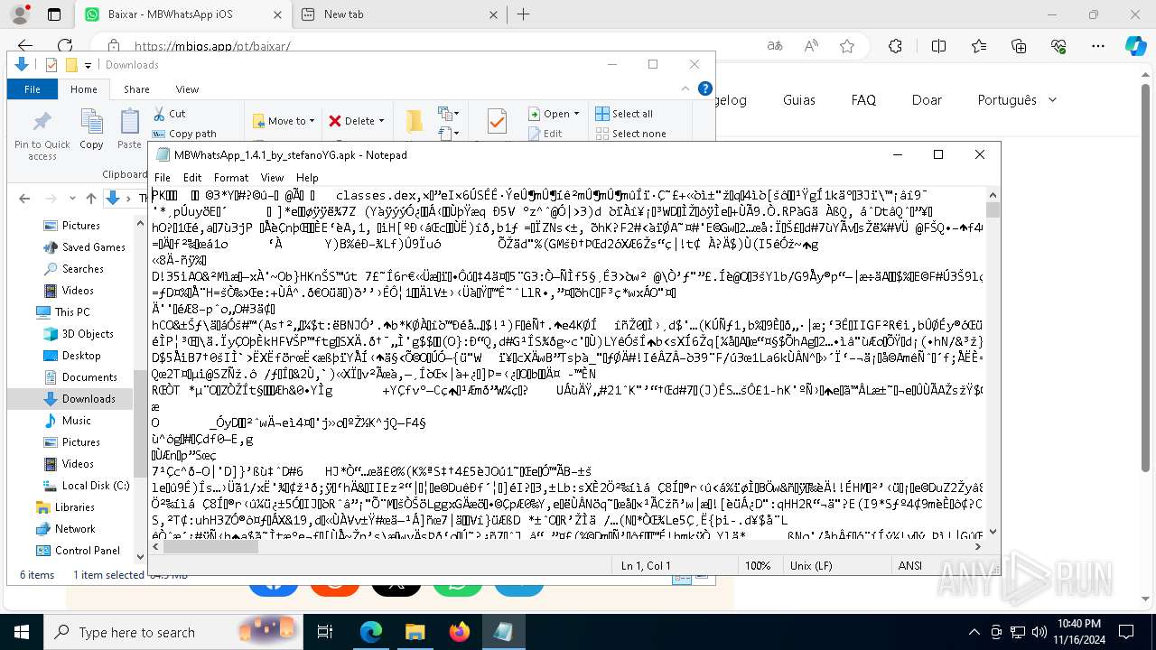The height and width of the screenshot is (650, 1156).
Task: Open a new Edge tab with plus
Action: coord(523,14)
